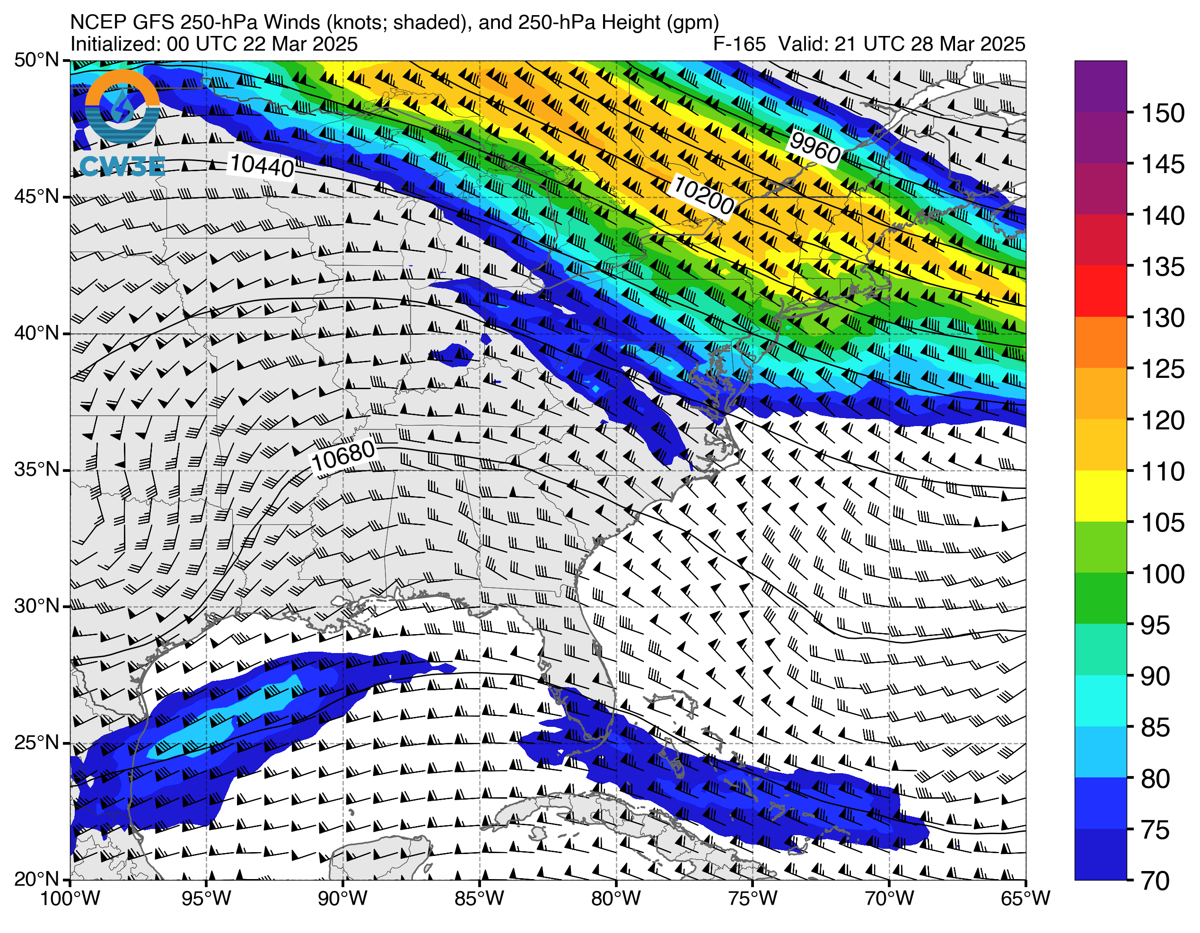Click the bright red 130–135 knot colorbar segment
The image size is (1200, 933).
(1101, 291)
